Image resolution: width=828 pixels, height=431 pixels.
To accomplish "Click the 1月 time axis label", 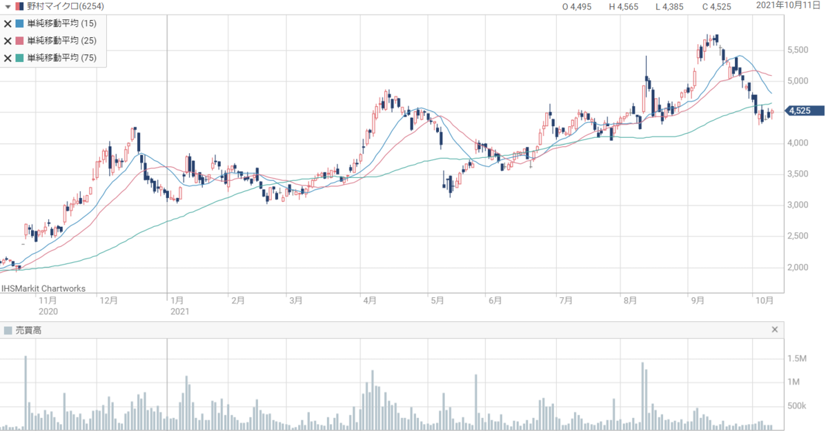I will (x=177, y=301).
